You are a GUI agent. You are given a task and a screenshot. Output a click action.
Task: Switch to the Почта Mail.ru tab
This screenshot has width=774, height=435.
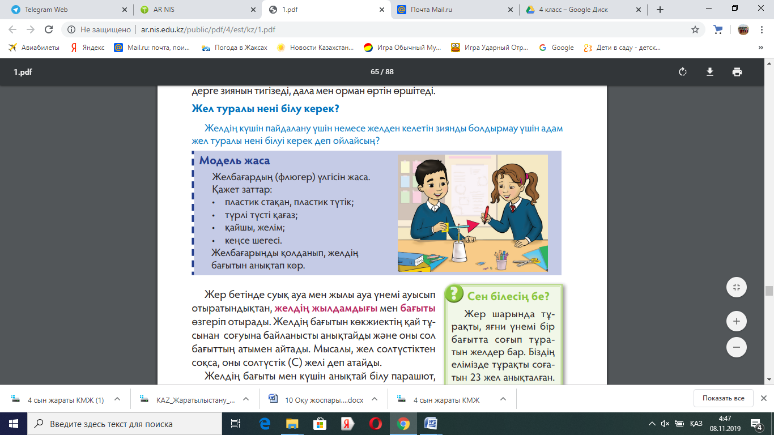coord(456,10)
